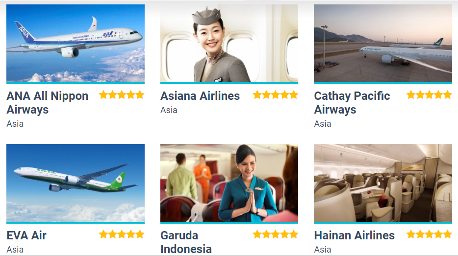Click Garuda Indonesia's star rating
The height and width of the screenshot is (256, 458).
pos(276,234)
